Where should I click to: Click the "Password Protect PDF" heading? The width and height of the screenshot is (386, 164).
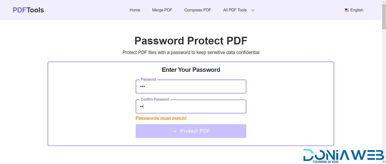click(191, 41)
